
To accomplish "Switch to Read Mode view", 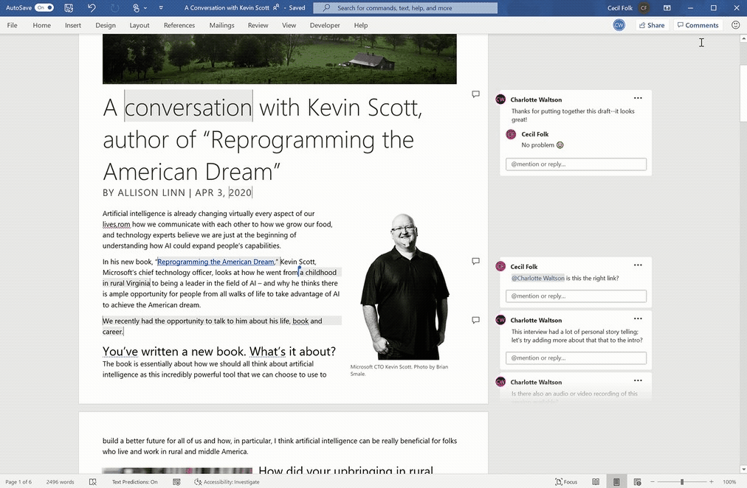I will tap(596, 482).
